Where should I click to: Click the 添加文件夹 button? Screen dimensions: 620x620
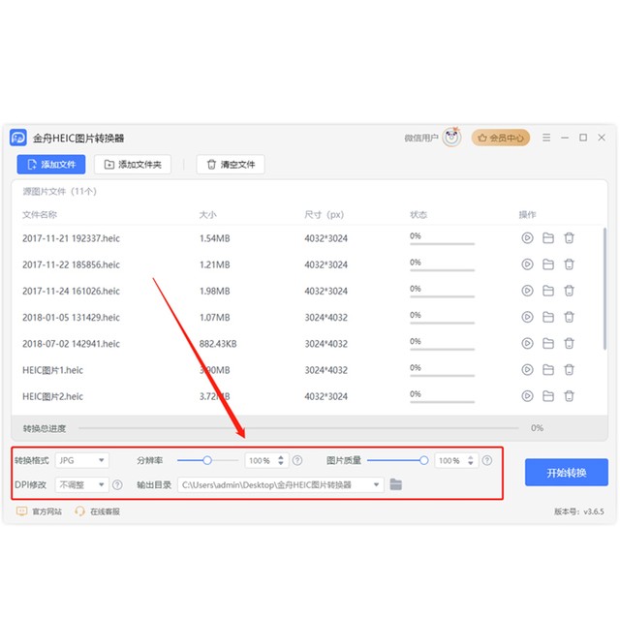[133, 164]
